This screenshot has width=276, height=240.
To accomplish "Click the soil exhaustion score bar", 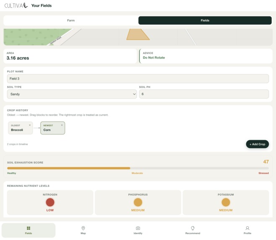I will 138,168.
